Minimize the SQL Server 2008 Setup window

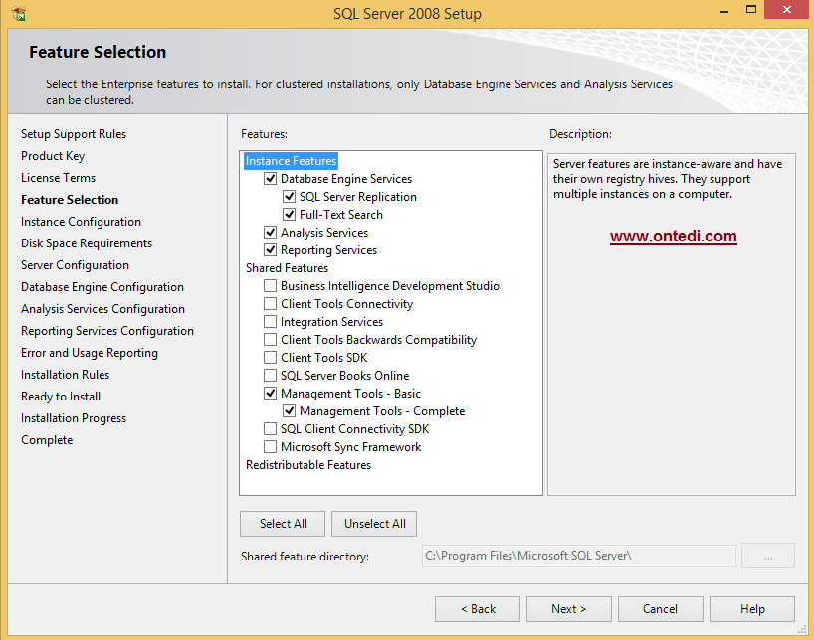[724, 10]
